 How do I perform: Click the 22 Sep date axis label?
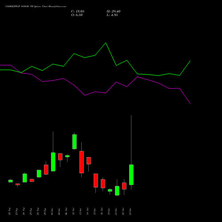pos(9,211)
